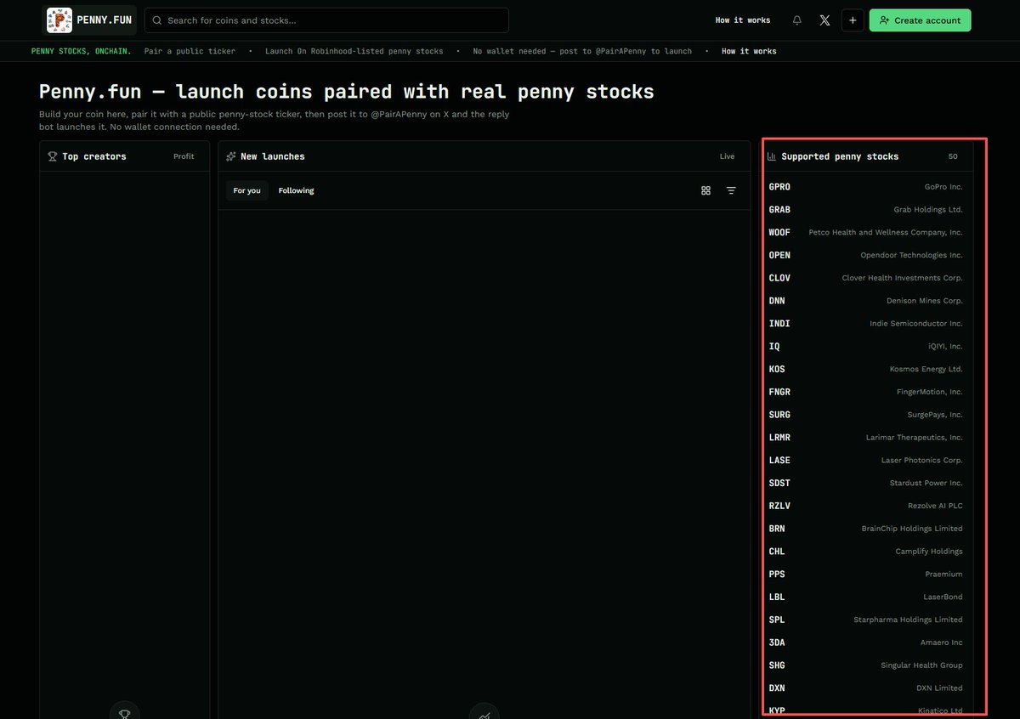Select the LASE Laser Photonics row
The height and width of the screenshot is (719, 1020).
[865, 460]
